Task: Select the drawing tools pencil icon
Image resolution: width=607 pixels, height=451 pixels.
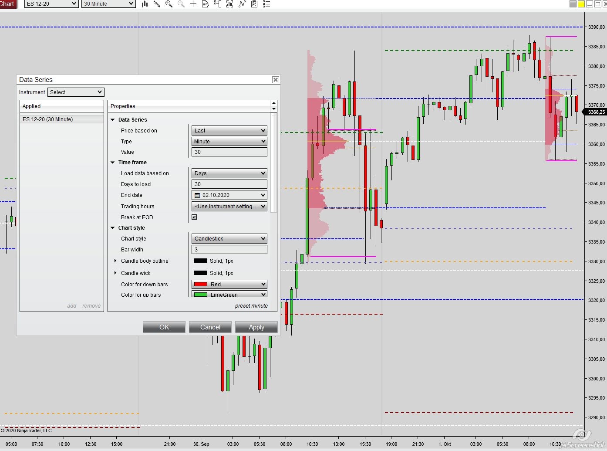Action: click(157, 4)
